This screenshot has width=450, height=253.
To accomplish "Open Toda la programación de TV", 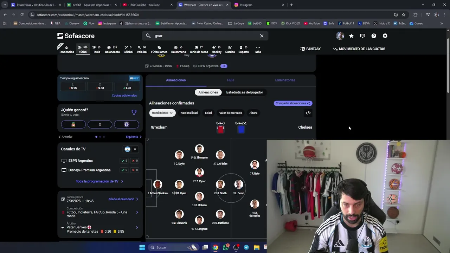I will pyautogui.click(x=99, y=181).
